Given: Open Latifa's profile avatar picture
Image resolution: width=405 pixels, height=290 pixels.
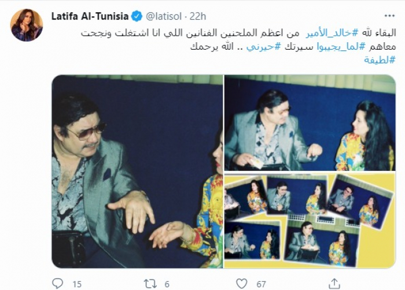Looking at the screenshot, I should [27, 25].
